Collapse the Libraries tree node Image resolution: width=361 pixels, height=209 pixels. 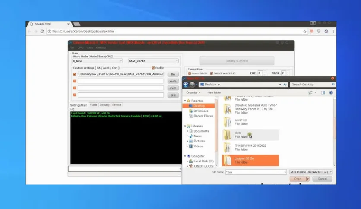click(x=185, y=126)
